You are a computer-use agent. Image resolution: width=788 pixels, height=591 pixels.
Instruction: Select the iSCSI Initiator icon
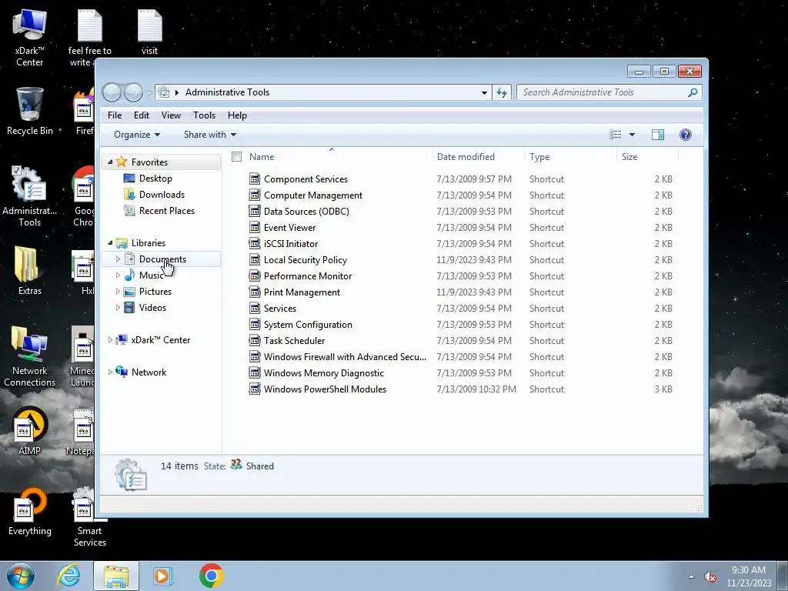coord(255,243)
